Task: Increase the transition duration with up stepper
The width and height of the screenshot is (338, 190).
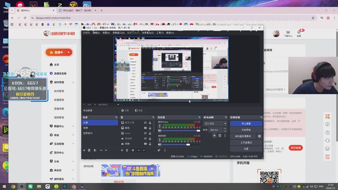Action: coord(225,129)
